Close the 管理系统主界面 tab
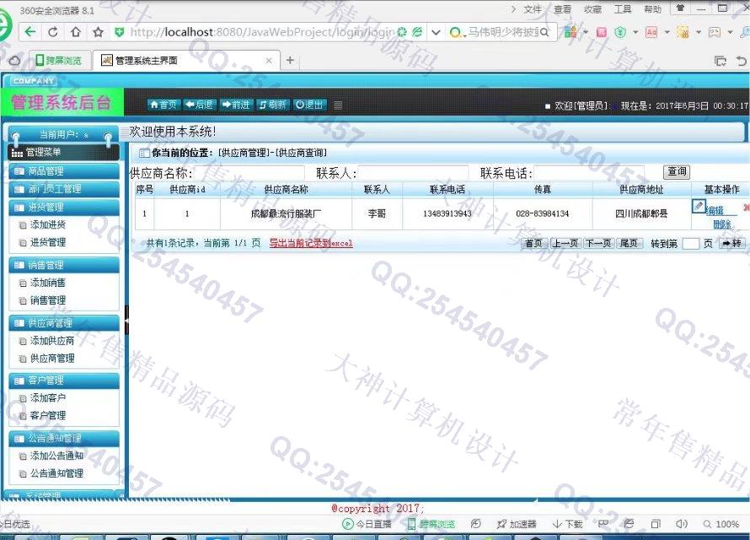The height and width of the screenshot is (540, 750). (269, 60)
